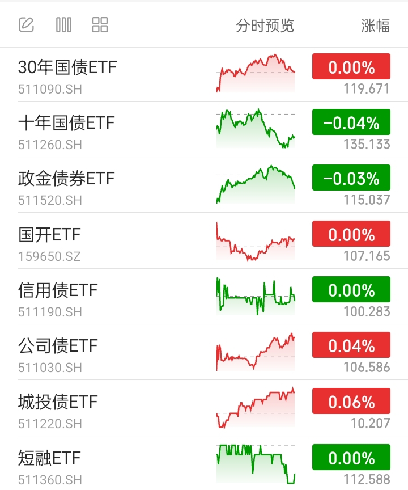408x490 pixels.
Task: Open 国开ETF intraday chart preview
Action: (256, 241)
